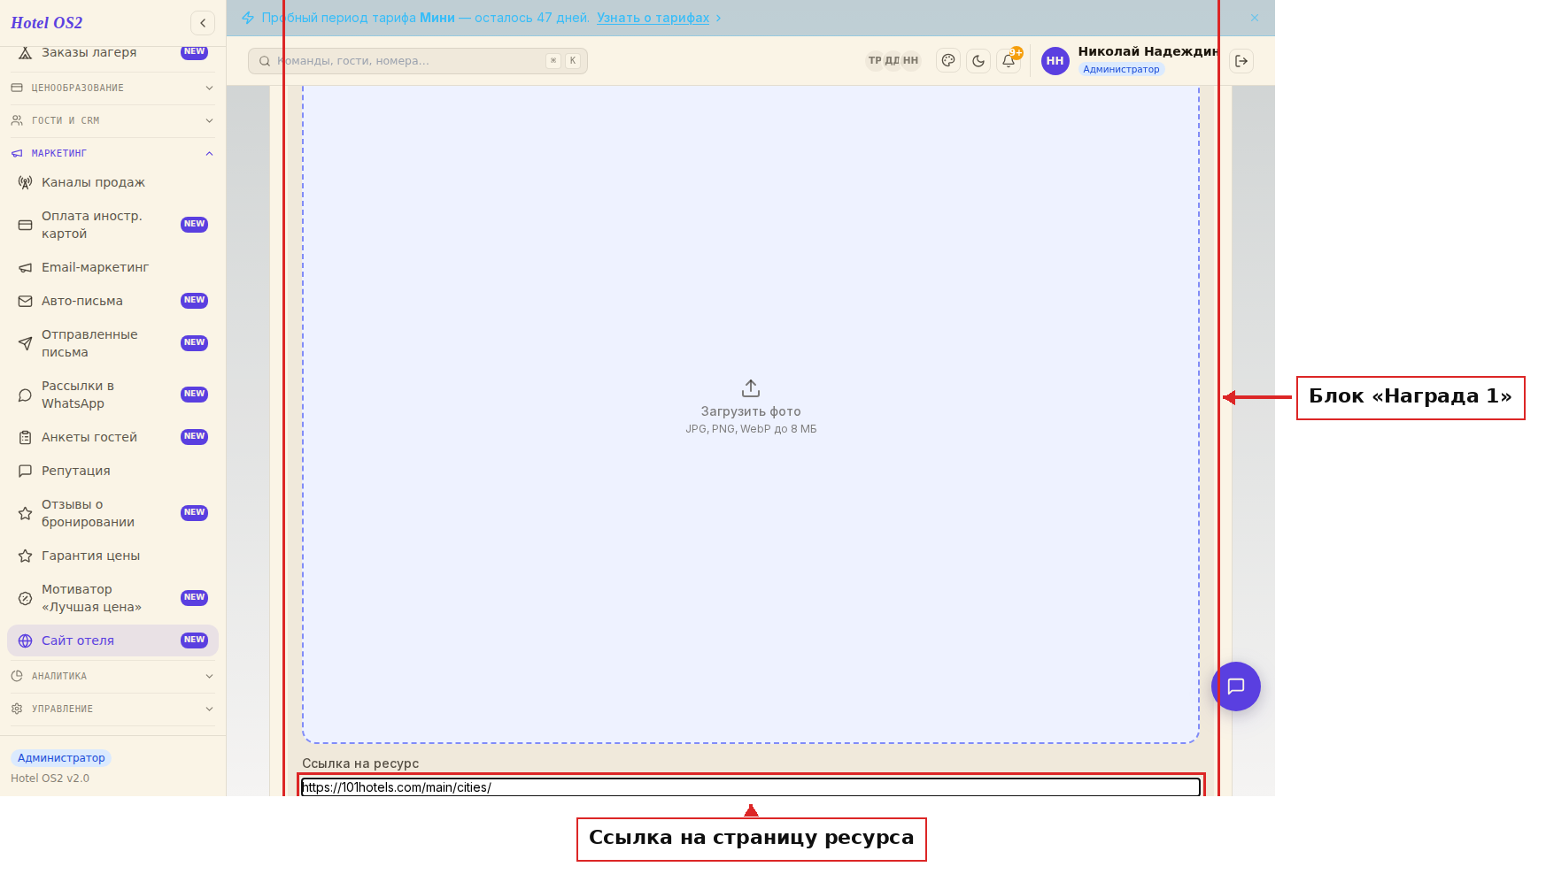Open notifications via the bell icon
The height and width of the screenshot is (882, 1546).
click(x=1009, y=61)
